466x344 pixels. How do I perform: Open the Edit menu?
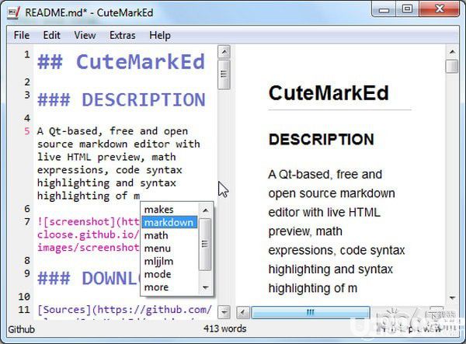tap(52, 36)
